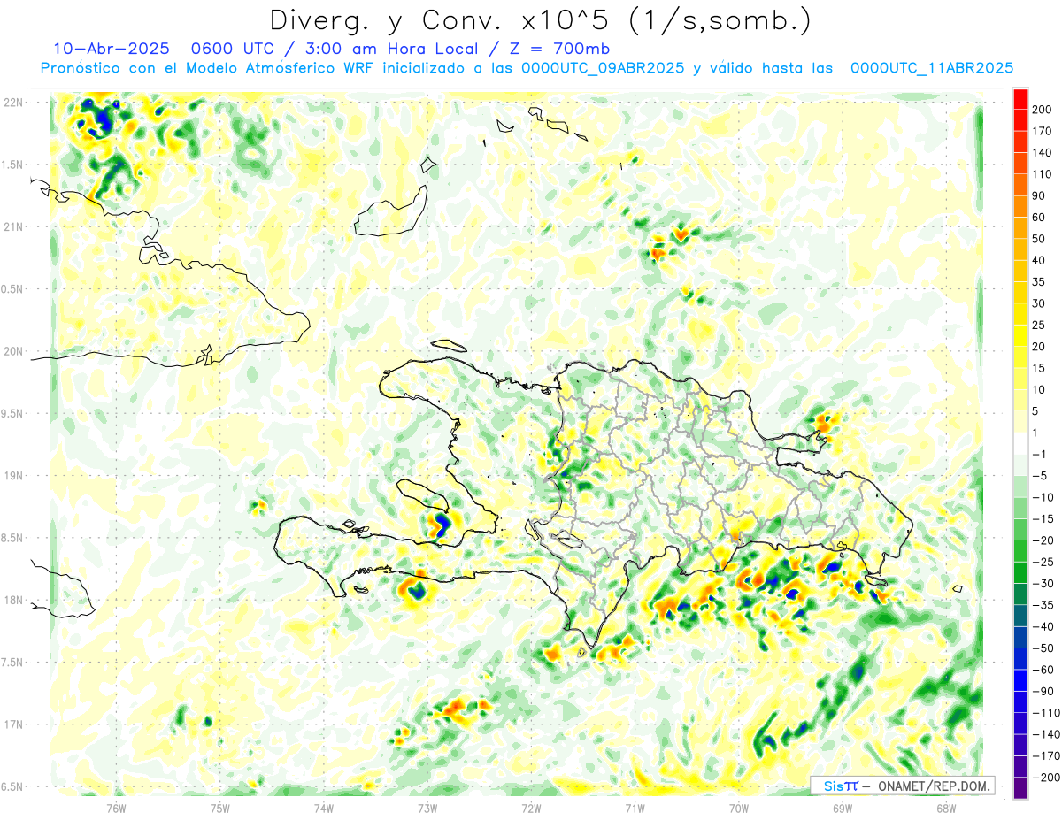Click the "70W" longitude axis label
The height and width of the screenshot is (820, 1062).
739,808
